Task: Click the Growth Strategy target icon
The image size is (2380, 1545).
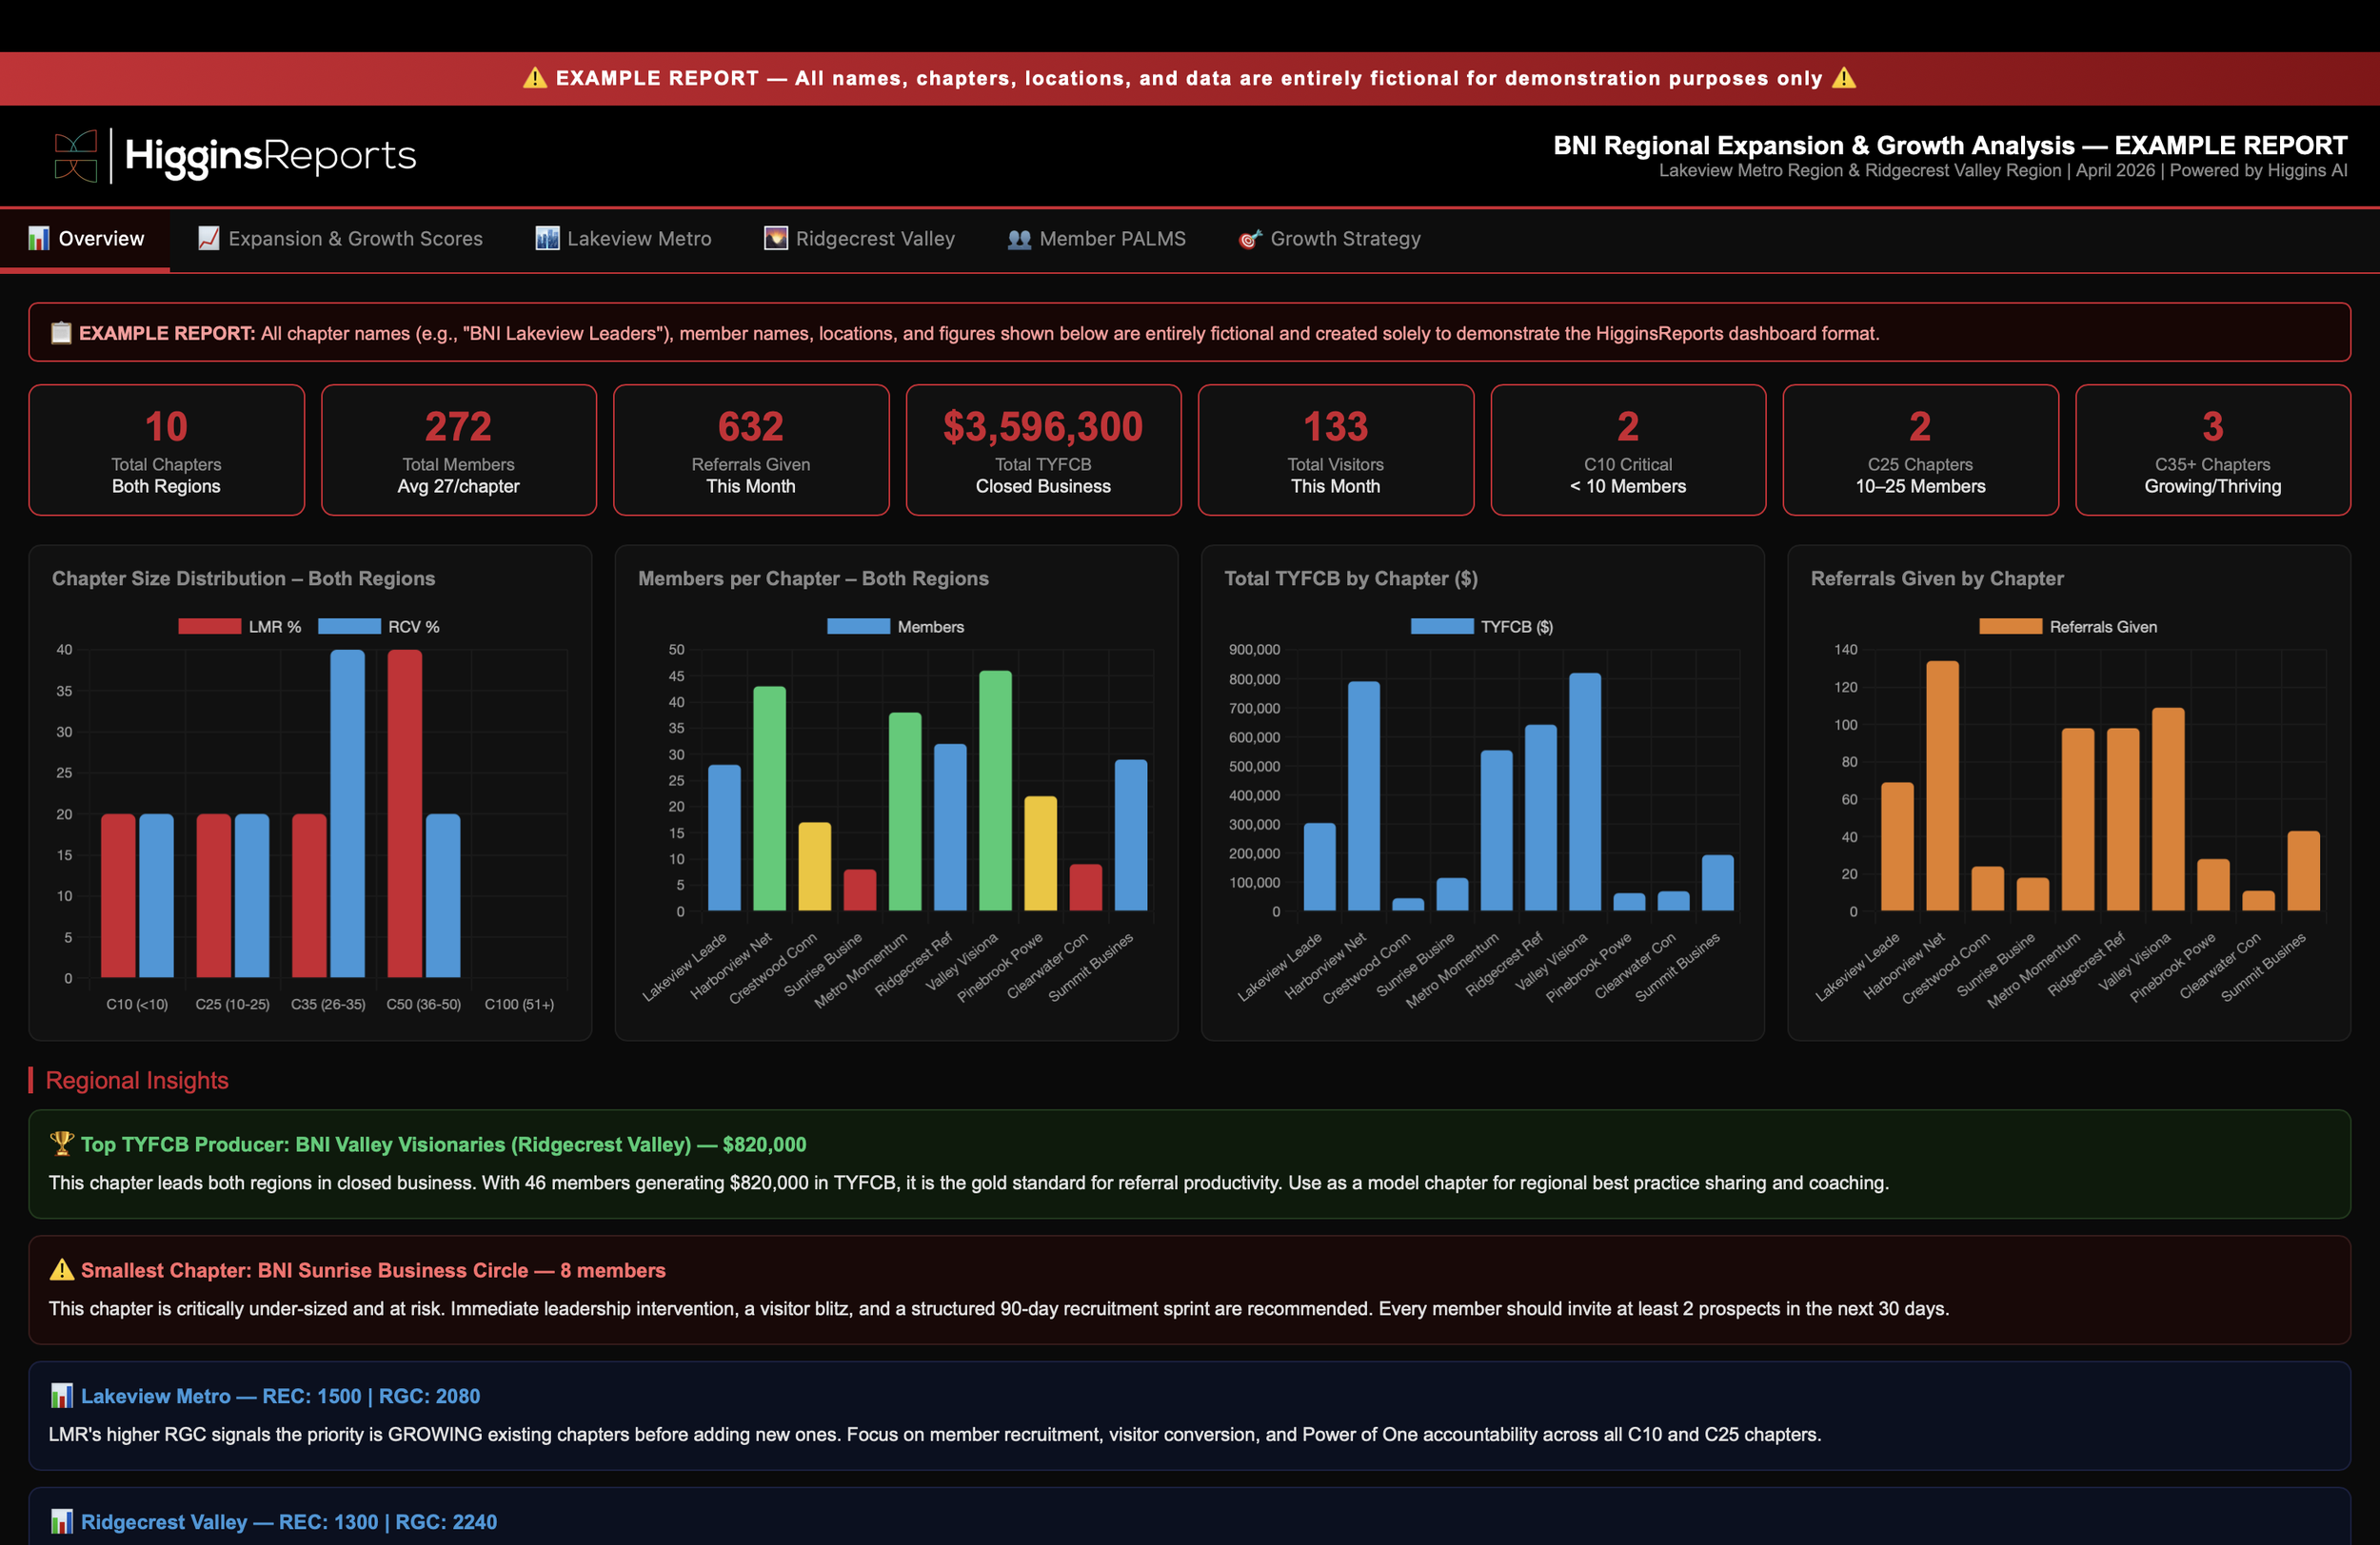Action: 1249,239
